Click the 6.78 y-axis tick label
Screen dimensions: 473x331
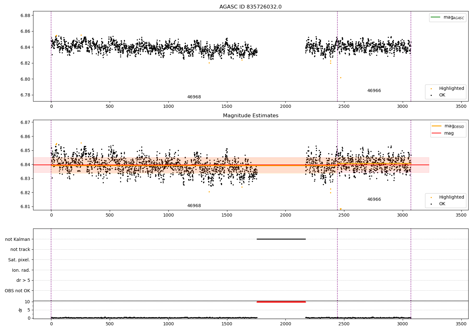(25, 95)
